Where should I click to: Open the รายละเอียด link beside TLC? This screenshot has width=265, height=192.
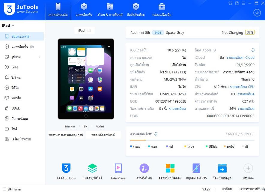click(x=246, y=94)
